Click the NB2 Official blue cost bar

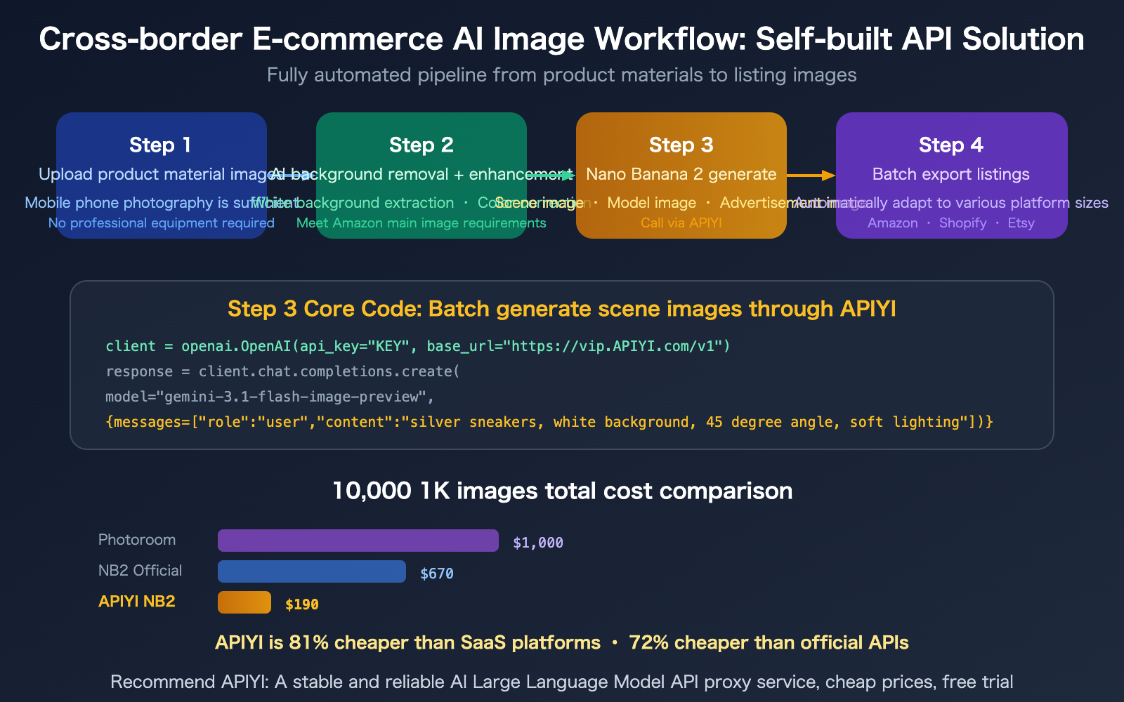[311, 571]
